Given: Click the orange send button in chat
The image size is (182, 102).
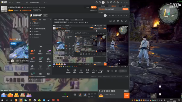Looking at the screenshot, I should [127, 95].
